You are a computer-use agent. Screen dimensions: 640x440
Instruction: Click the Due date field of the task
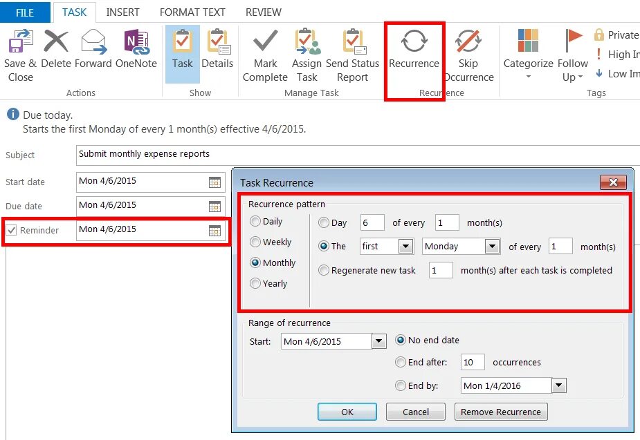151,206
